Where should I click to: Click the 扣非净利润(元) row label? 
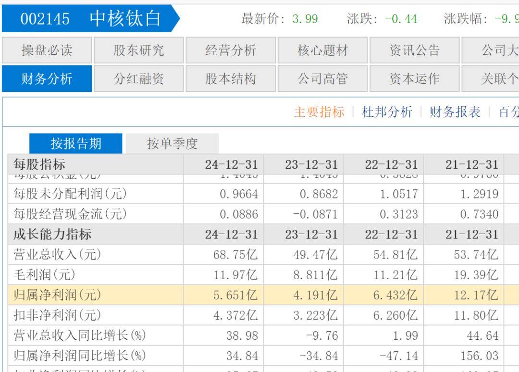(x=57, y=315)
